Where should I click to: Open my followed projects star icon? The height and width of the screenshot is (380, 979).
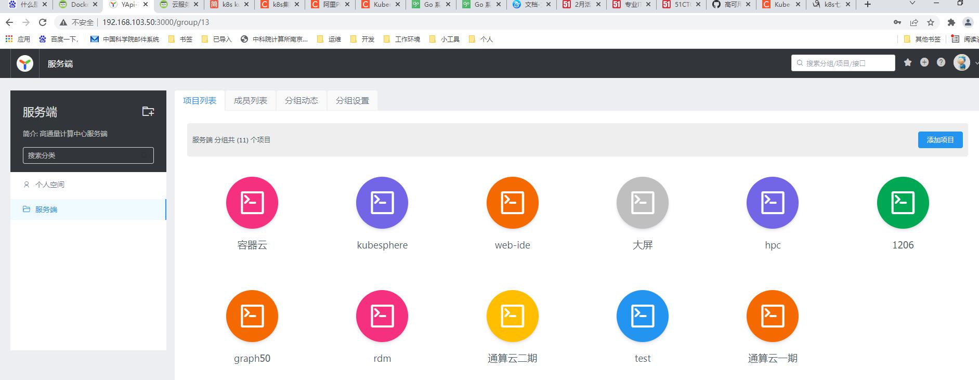(x=908, y=62)
